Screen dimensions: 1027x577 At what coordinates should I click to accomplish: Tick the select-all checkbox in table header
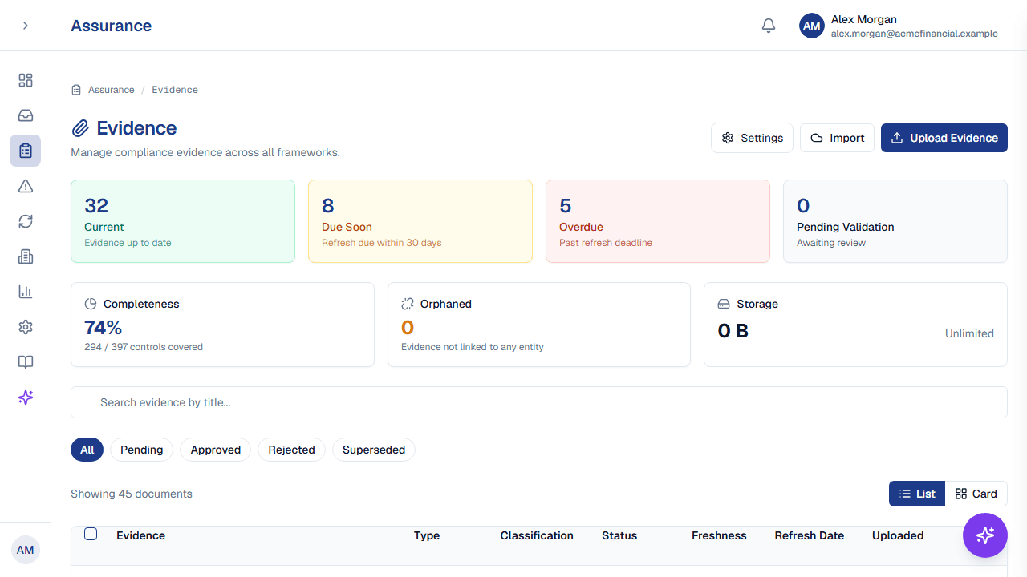91,534
